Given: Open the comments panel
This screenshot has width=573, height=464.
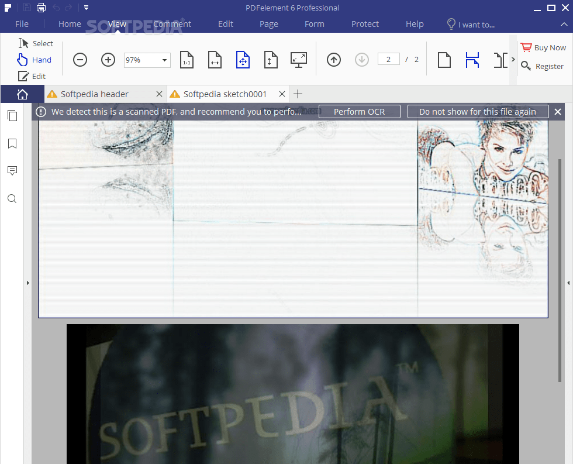Looking at the screenshot, I should coord(12,171).
